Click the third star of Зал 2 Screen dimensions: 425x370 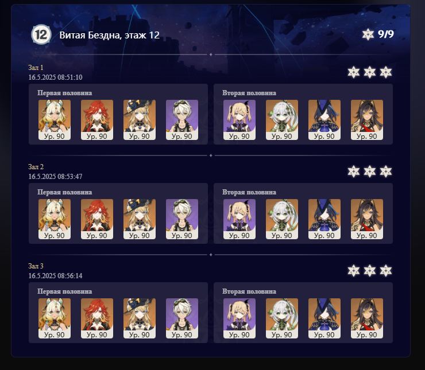(x=385, y=172)
